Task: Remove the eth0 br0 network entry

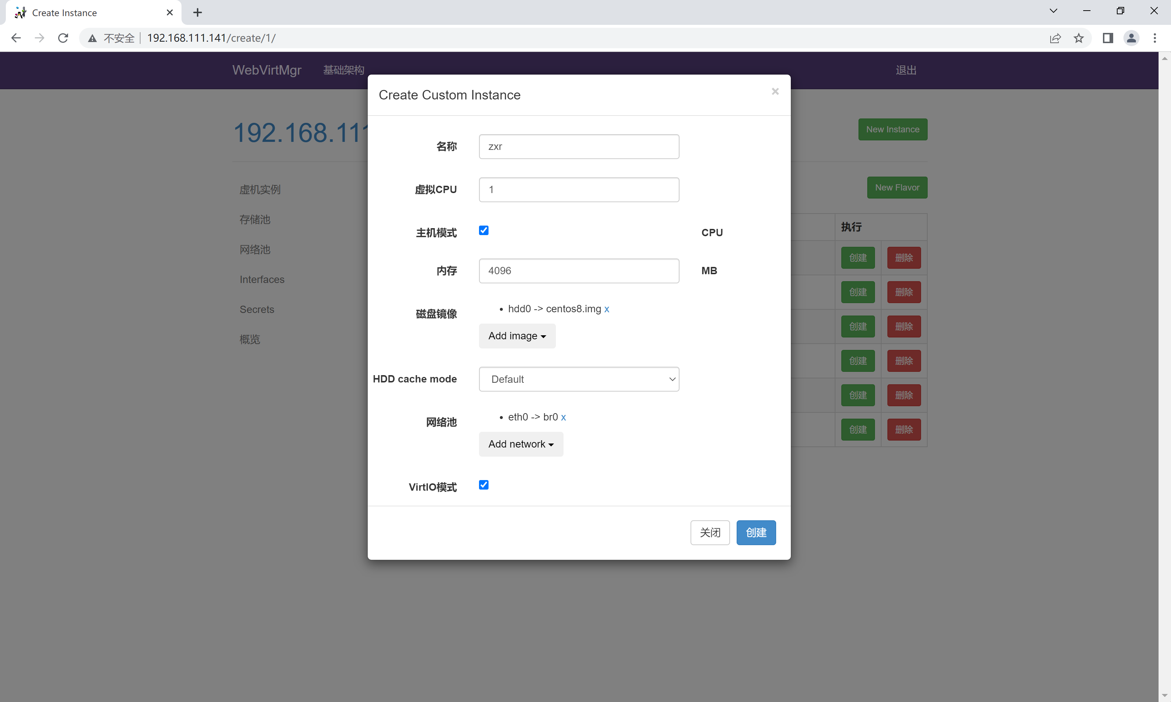Action: click(563, 417)
